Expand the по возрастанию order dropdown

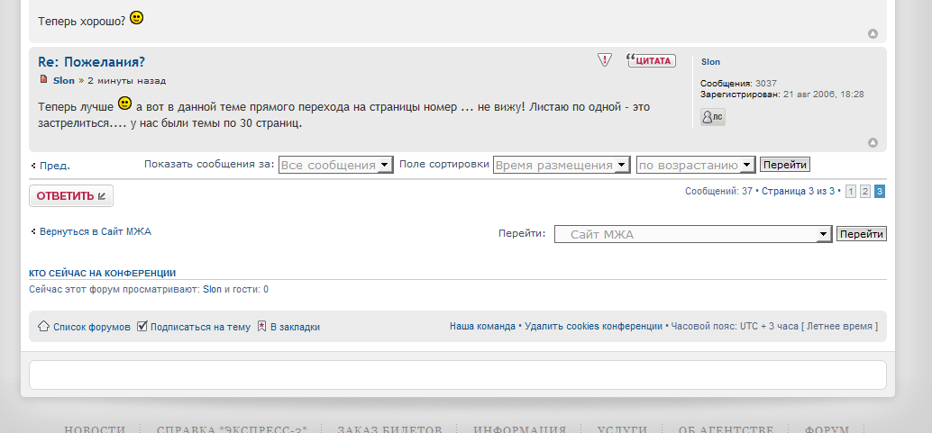[x=695, y=165]
